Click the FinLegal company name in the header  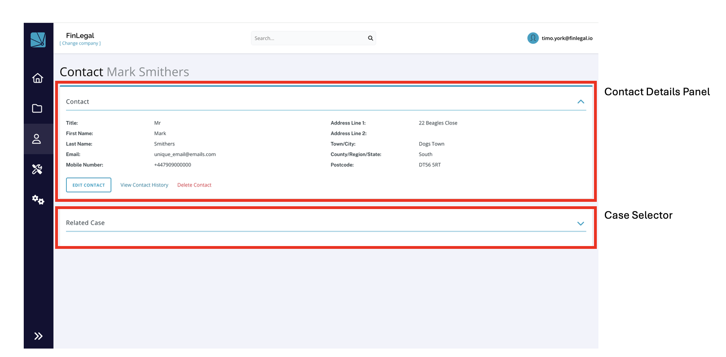[80, 35]
